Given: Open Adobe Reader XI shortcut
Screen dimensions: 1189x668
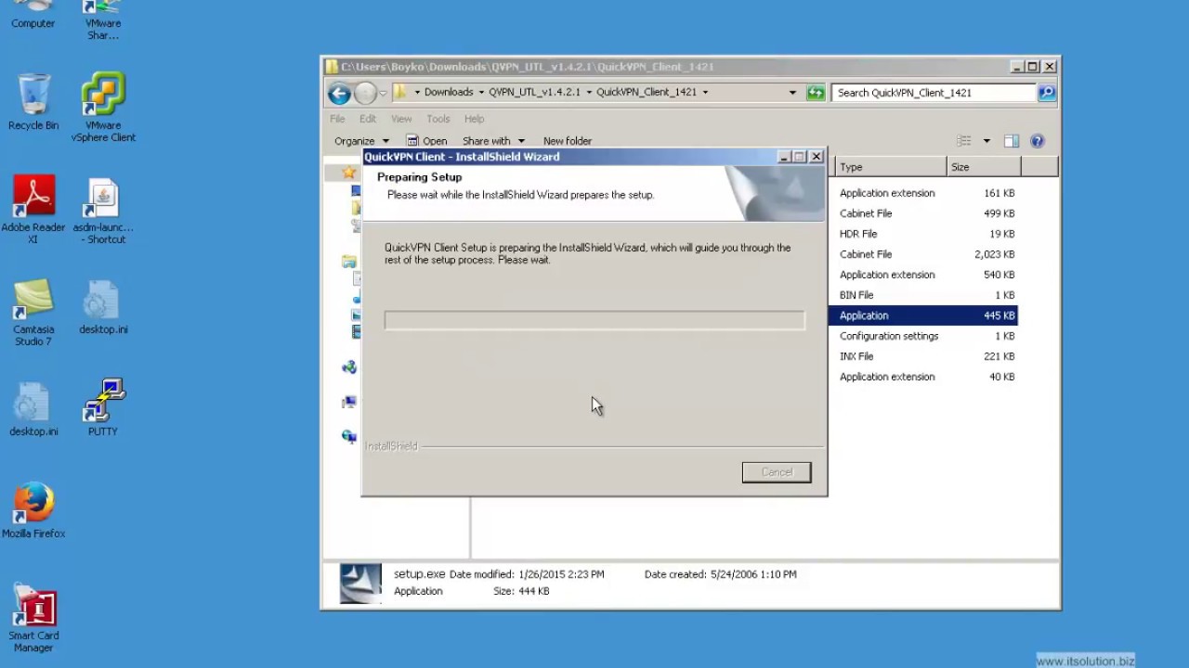Looking at the screenshot, I should pyautogui.click(x=33, y=210).
